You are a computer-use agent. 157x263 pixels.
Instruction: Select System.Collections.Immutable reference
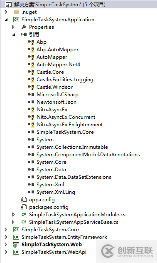coord(72,147)
